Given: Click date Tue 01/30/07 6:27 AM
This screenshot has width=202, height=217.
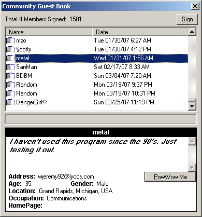Looking at the screenshot, I should pos(122,40).
